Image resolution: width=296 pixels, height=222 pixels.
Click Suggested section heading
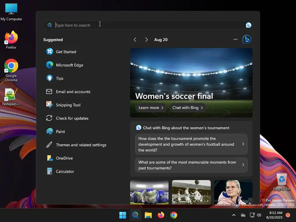[x=53, y=40]
